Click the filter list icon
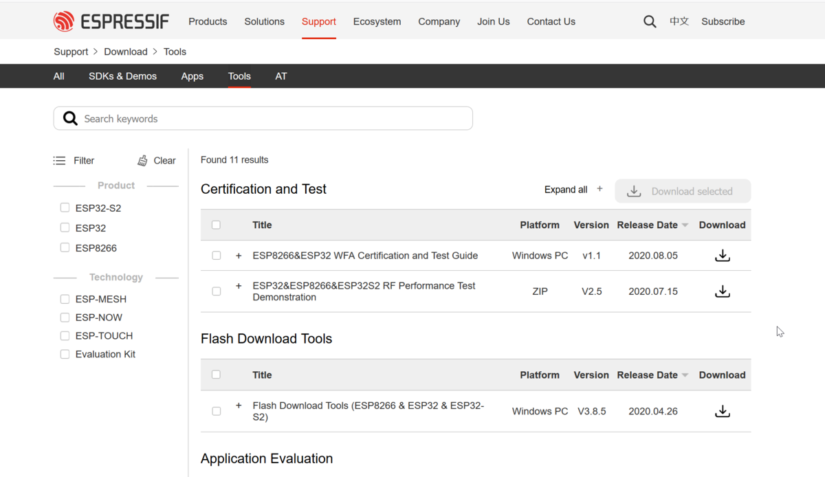This screenshot has height=477, width=825. [x=59, y=160]
